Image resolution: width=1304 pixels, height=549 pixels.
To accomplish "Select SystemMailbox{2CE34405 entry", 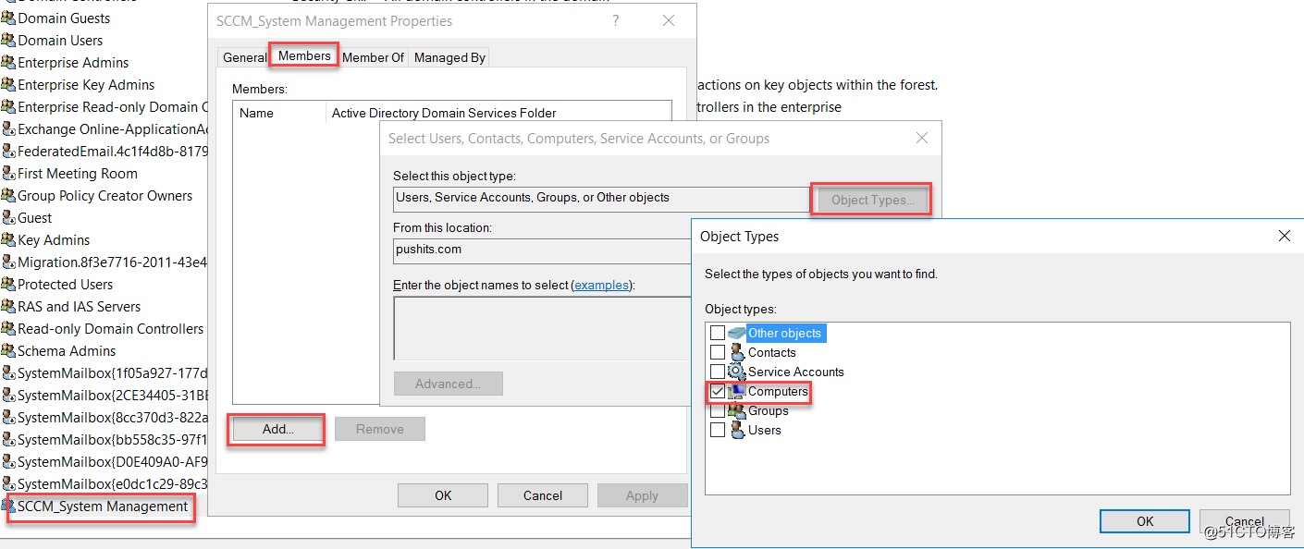I will [105, 396].
